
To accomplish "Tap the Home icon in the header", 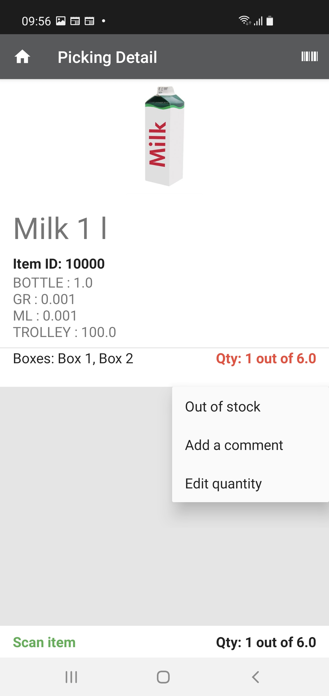I will 23,57.
